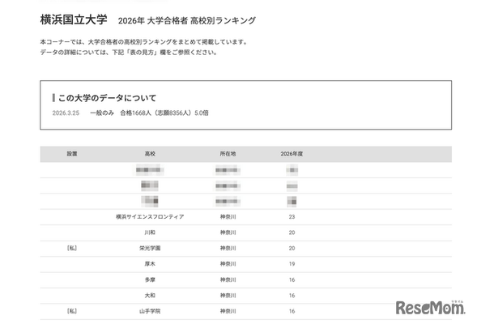Screen dimensions: 494x324
Task: Select the 大和 school name
Action: (x=150, y=296)
